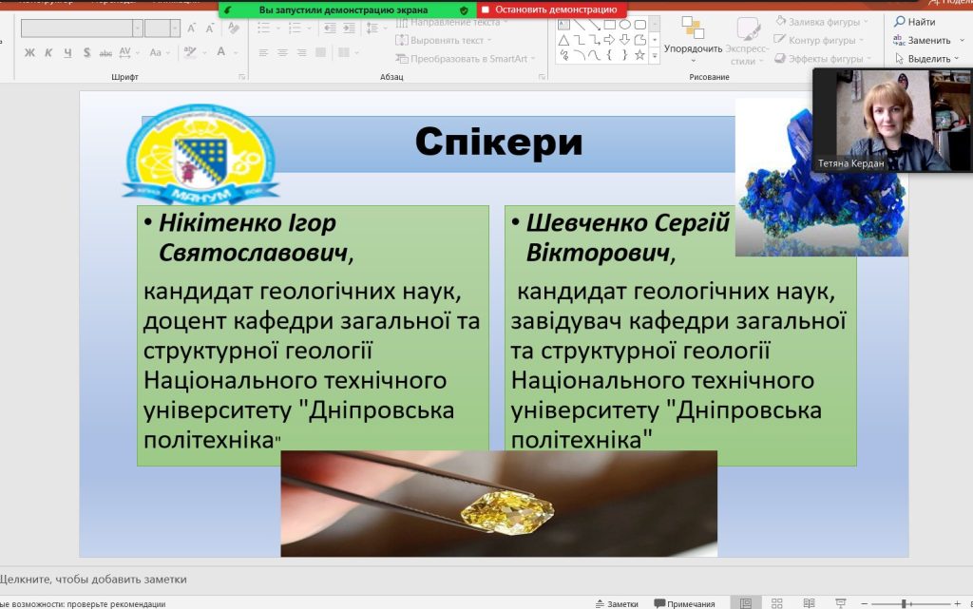Open Шрифт dialog launcher
The height and width of the screenshot is (609, 973).
tap(242, 77)
